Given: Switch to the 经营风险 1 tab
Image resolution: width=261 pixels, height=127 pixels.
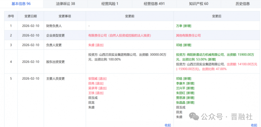Looking at the screenshot, I should tap(110, 4).
